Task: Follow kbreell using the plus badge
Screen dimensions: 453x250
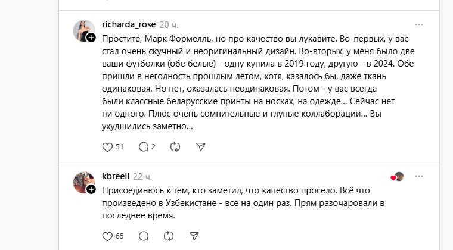Action: [91, 189]
